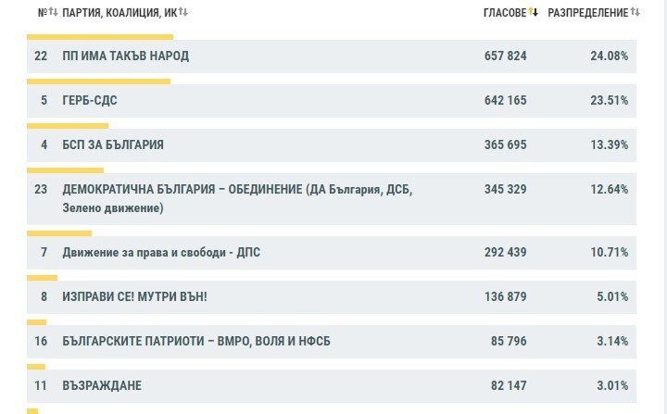
Task: Sort by number column arrows icon
Action: coord(53,12)
